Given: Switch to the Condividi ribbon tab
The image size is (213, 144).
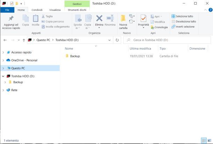Looking at the screenshot, I should [x=37, y=10].
